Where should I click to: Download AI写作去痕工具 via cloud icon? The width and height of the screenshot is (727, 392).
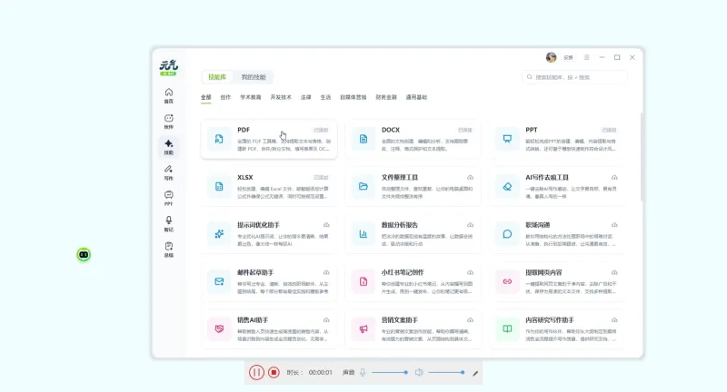[614, 178]
